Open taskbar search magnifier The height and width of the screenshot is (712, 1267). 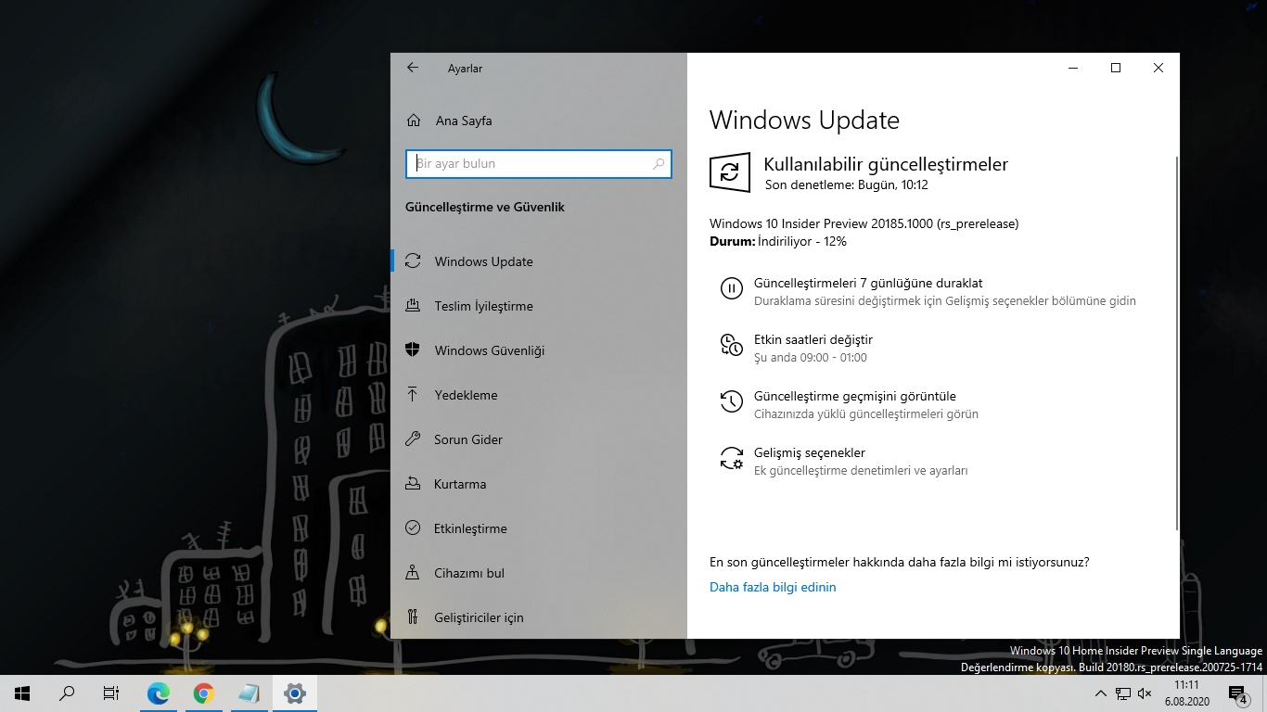67,693
